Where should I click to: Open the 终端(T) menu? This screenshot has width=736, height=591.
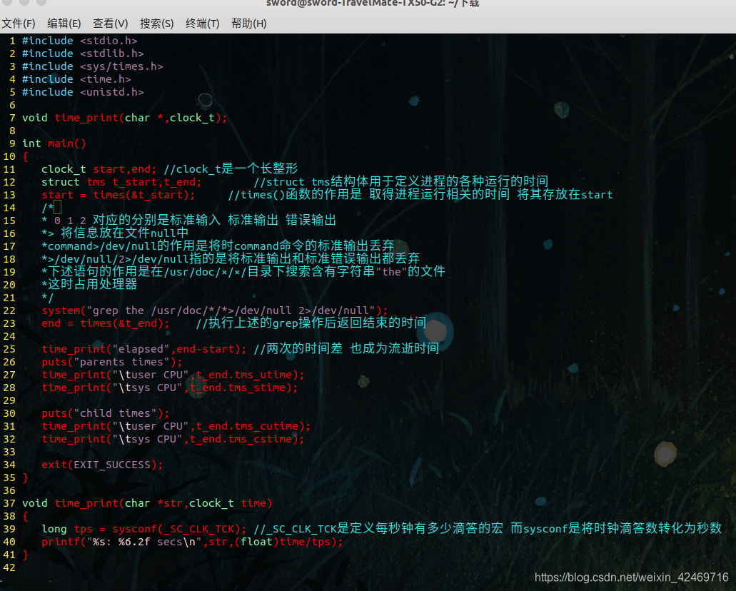[203, 24]
